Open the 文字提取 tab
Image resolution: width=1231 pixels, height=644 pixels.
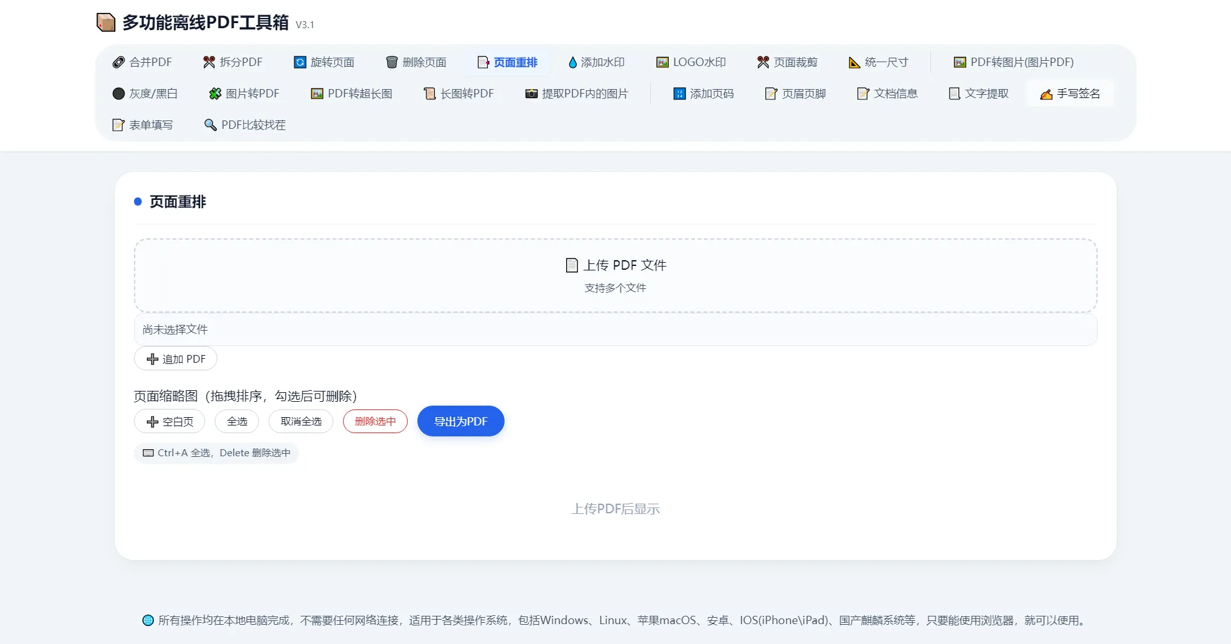[978, 94]
